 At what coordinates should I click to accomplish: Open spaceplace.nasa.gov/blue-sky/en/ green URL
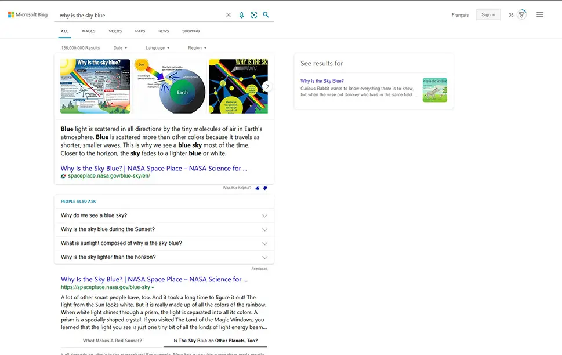109,176
